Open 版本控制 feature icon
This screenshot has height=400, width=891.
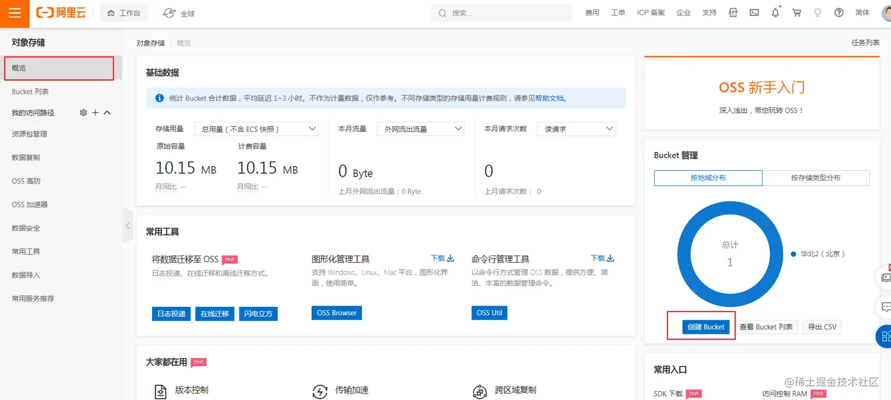coord(160,392)
